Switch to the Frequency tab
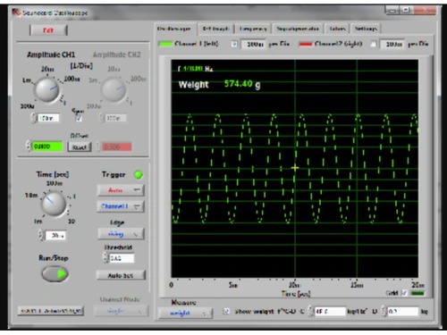The image size is (447, 335). point(253,29)
